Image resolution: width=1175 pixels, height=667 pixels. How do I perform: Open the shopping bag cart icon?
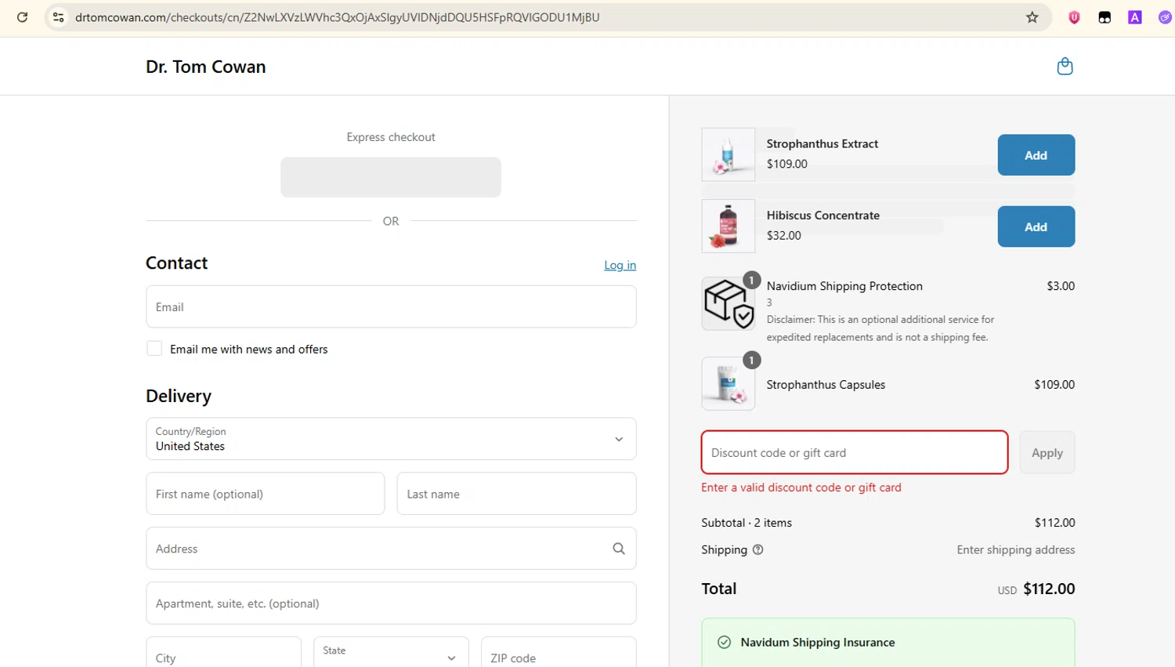1065,67
